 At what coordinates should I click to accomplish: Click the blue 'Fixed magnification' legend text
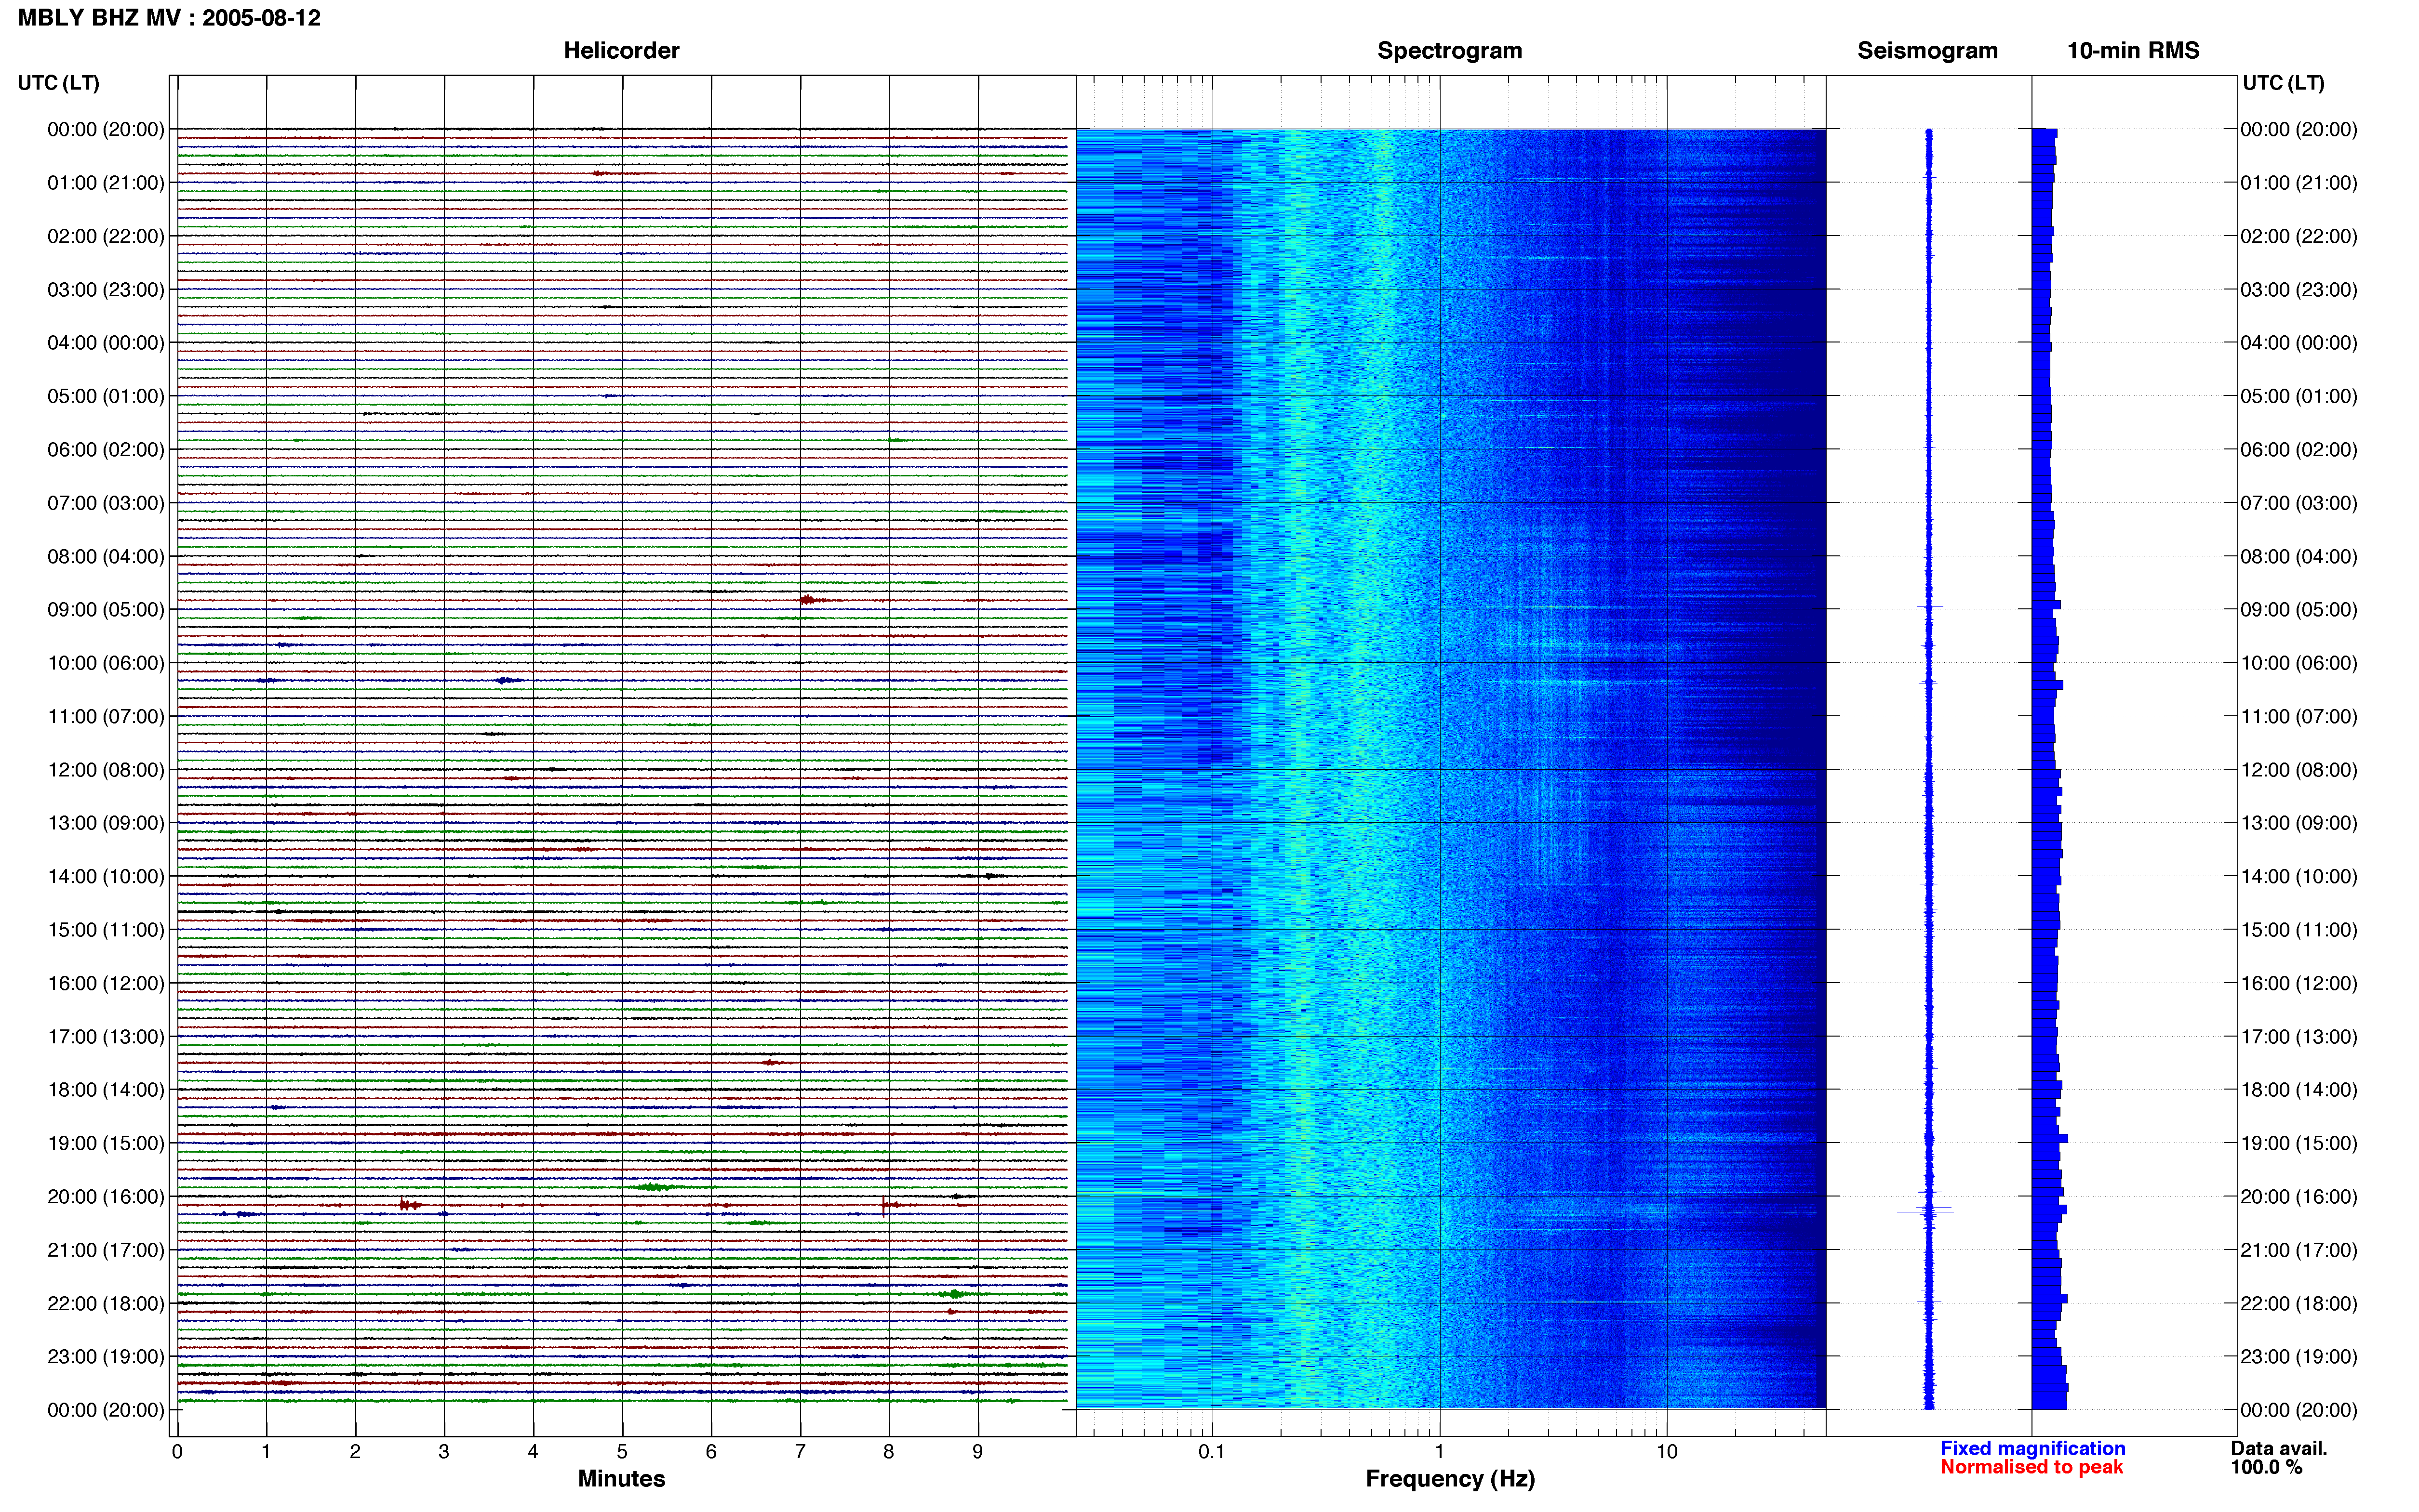[x=2032, y=1448]
